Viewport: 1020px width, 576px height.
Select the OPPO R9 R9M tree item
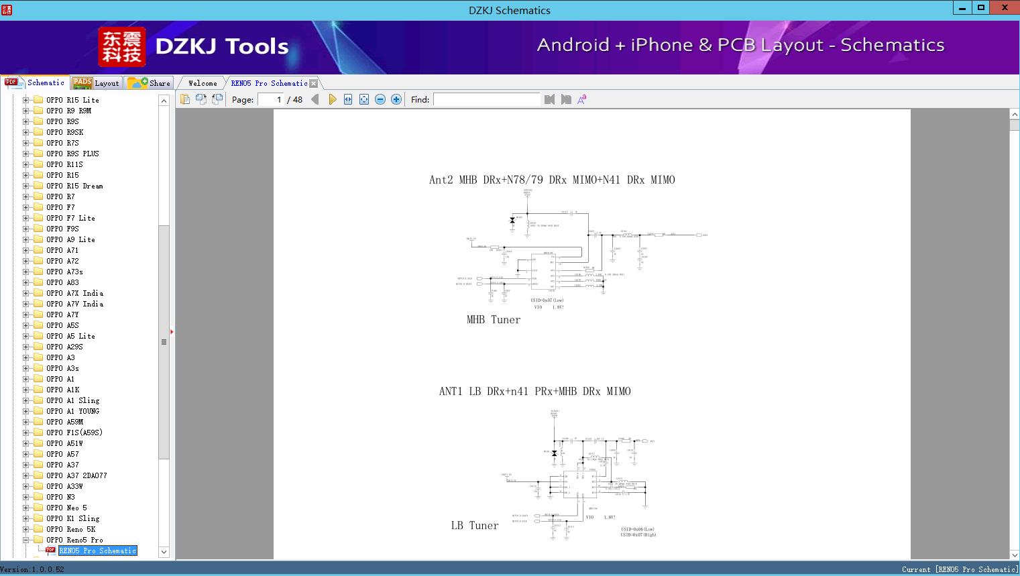pos(68,111)
